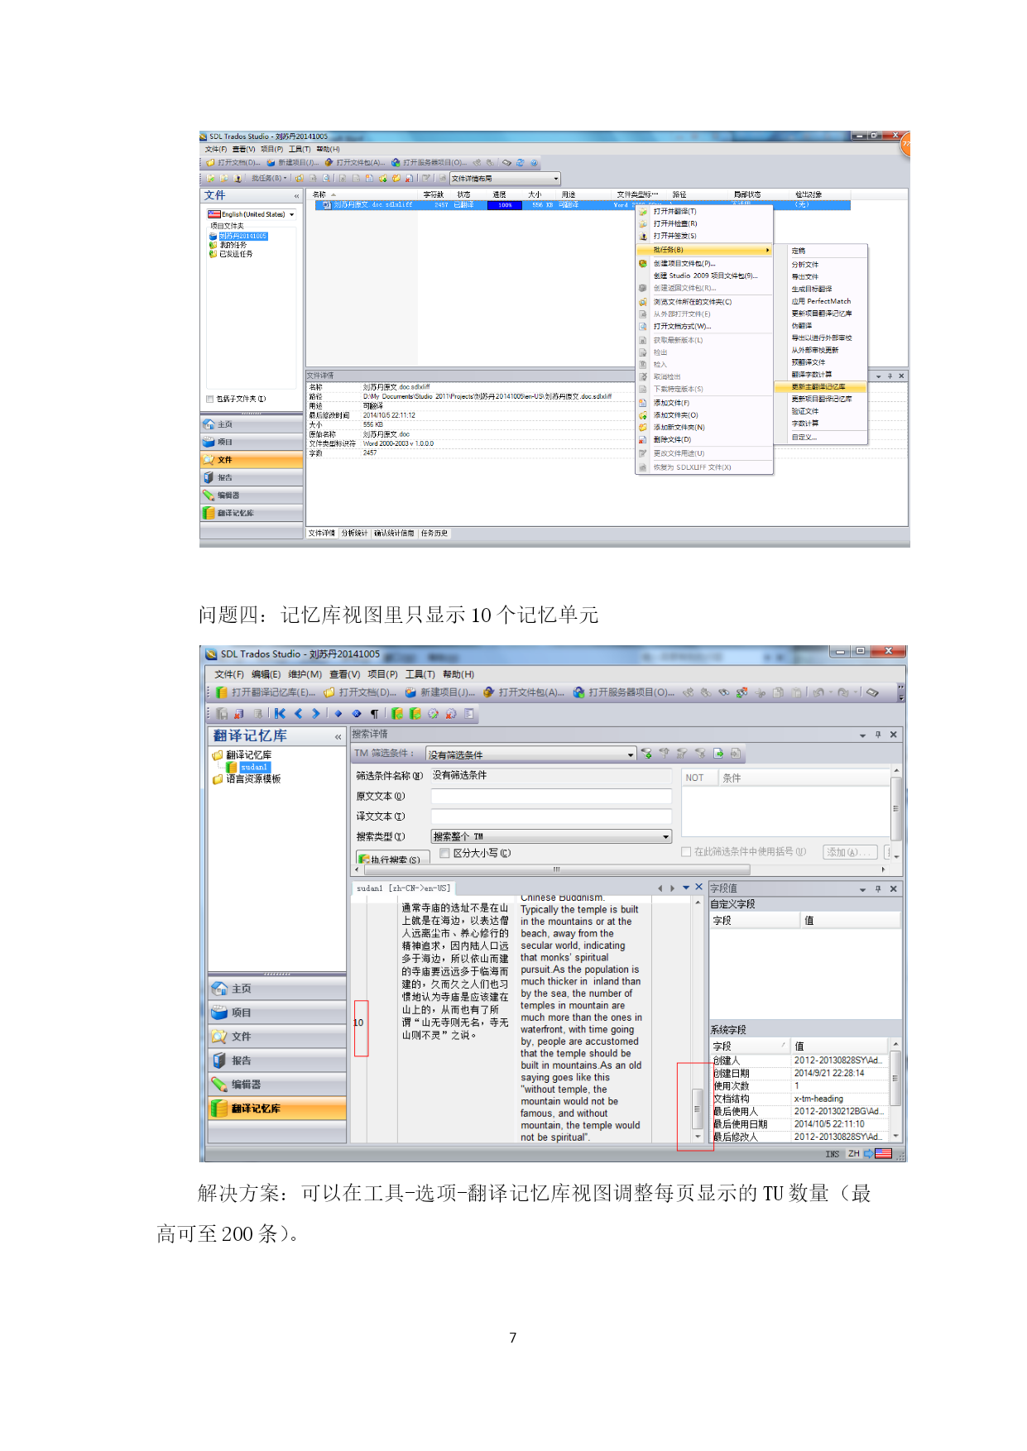Collapse the 翻译记忆库 navigation pane

[338, 736]
